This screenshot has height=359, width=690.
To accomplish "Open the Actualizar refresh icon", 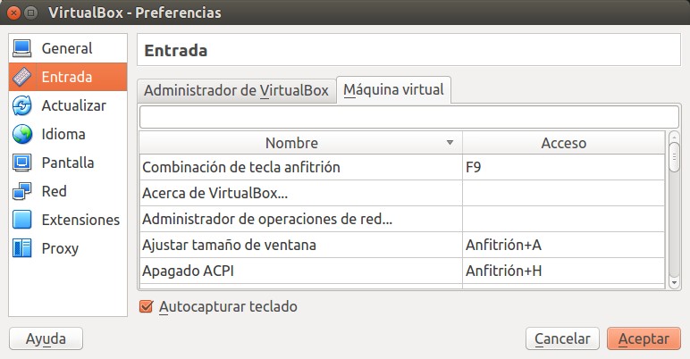I will pyautogui.click(x=22, y=105).
